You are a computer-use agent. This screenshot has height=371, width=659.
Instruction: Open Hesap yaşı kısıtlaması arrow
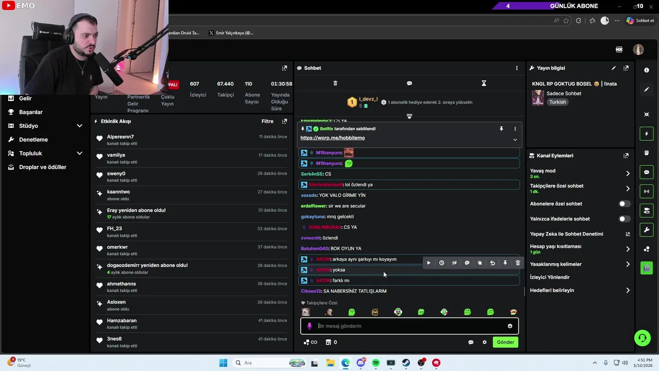(x=628, y=249)
